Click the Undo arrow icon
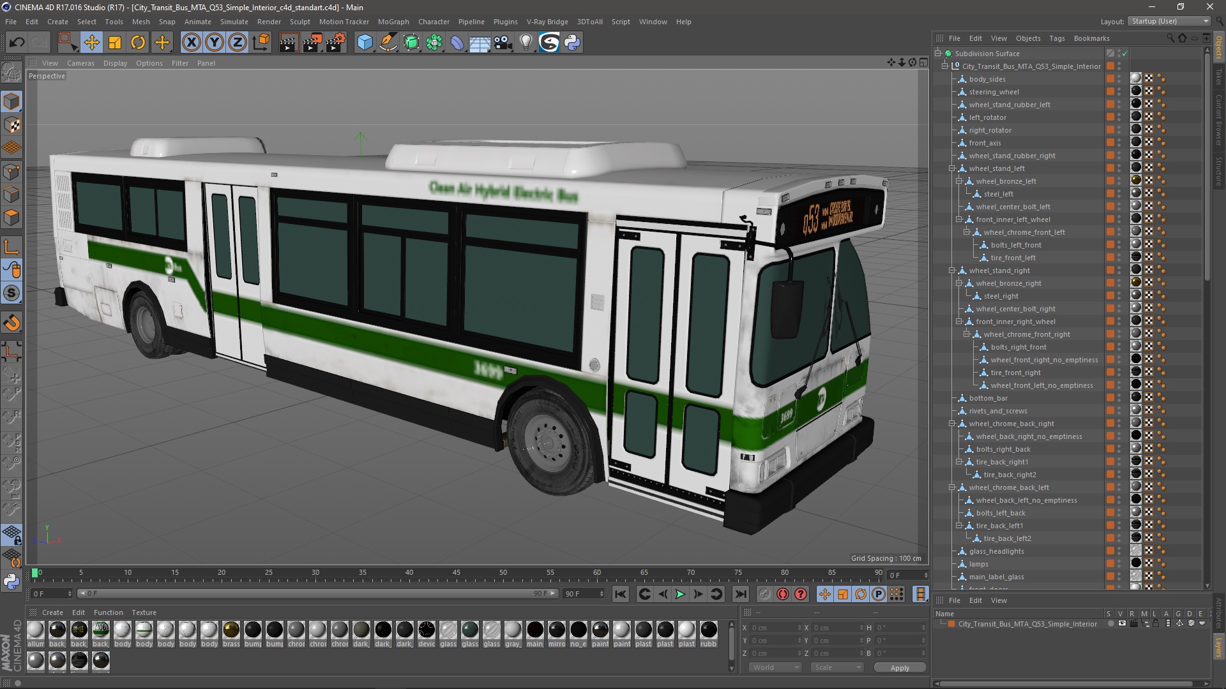The image size is (1226, 689). pyautogui.click(x=17, y=42)
